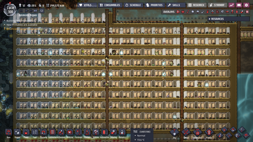The height and width of the screenshot is (142, 253).
Task: Open the Utilities build category
Action: pyautogui.click(x=96, y=132)
